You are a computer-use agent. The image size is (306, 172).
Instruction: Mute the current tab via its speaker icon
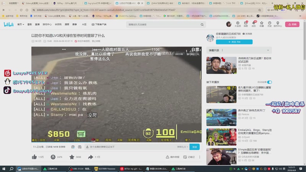[138, 3]
